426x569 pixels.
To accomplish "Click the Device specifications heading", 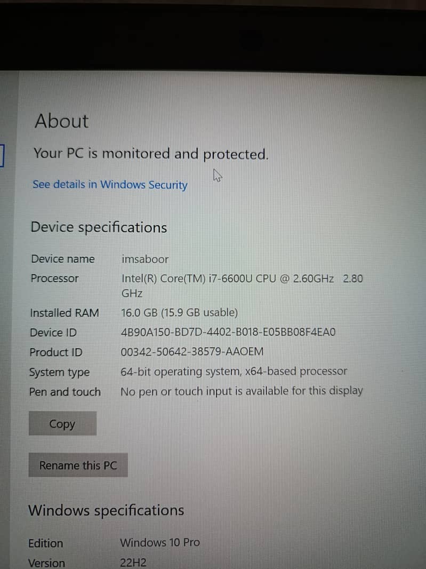I will [99, 227].
